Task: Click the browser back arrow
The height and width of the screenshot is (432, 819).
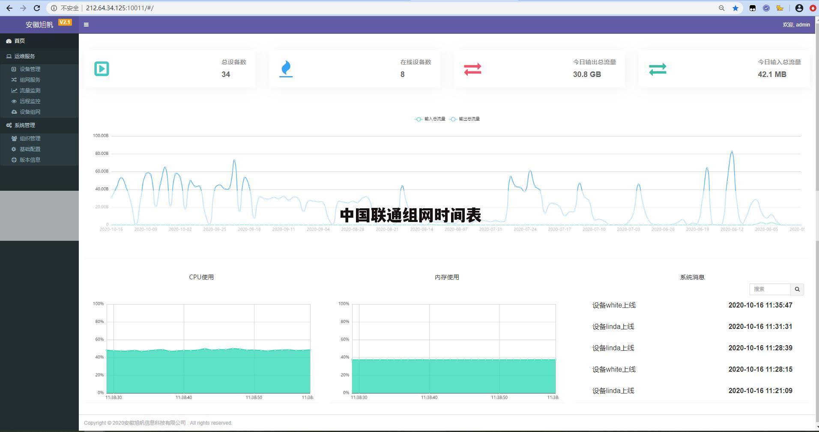Action: (x=9, y=8)
